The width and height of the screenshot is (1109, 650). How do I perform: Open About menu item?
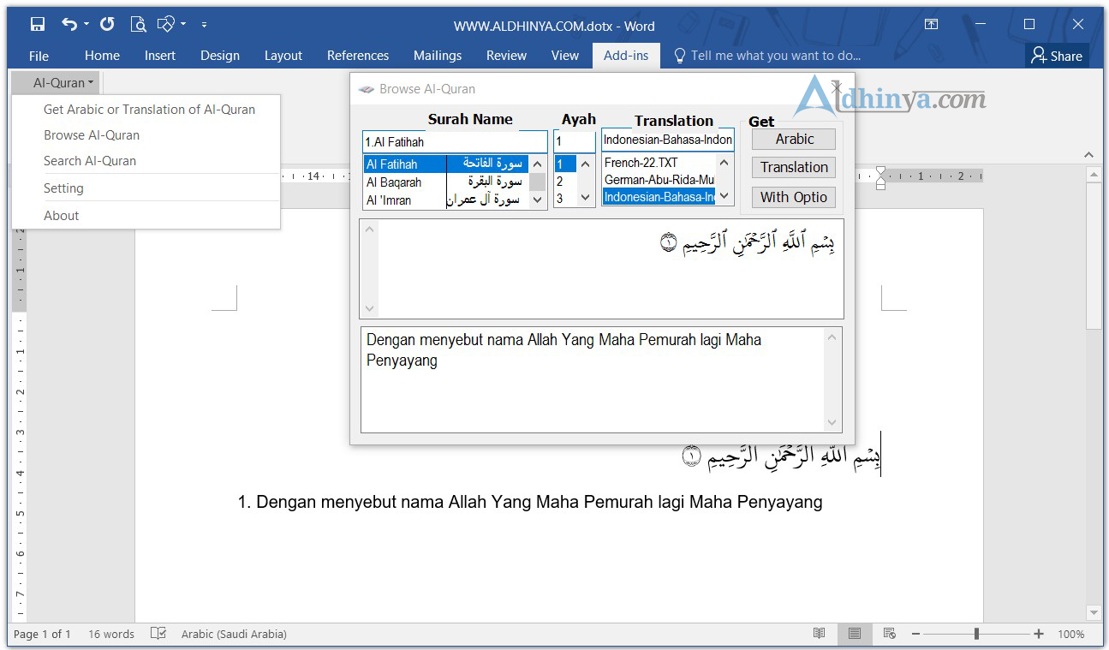[61, 216]
